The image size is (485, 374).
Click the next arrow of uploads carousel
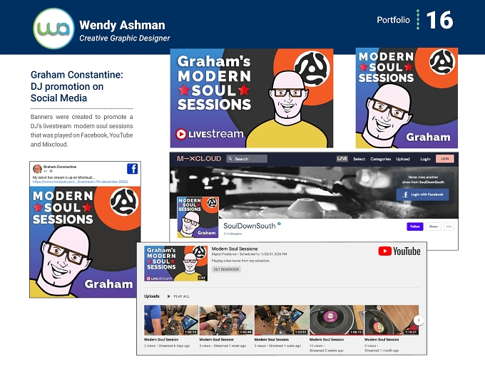[x=419, y=321]
